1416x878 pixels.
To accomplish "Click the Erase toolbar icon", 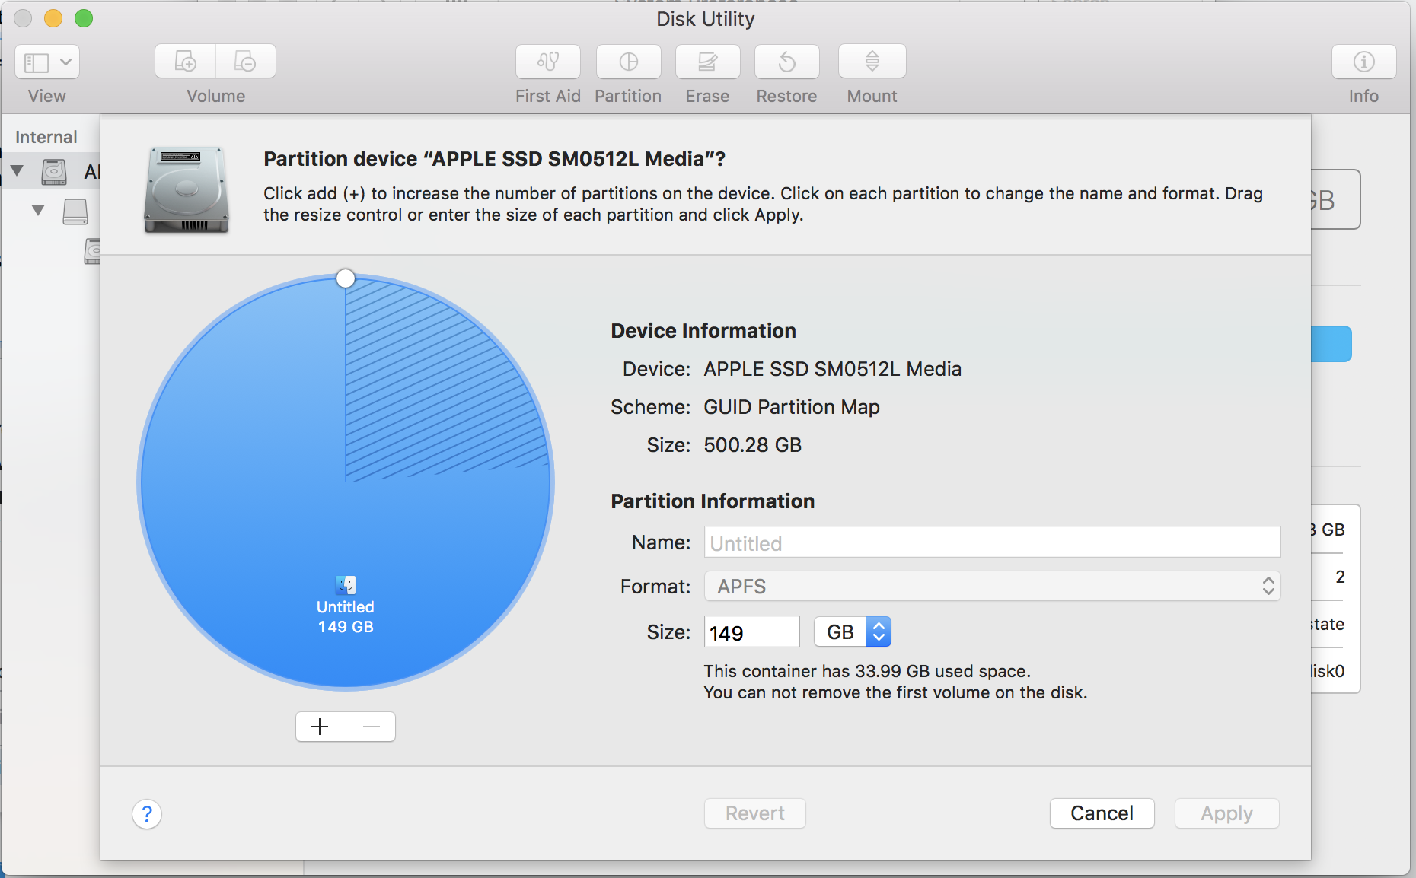I will point(708,62).
